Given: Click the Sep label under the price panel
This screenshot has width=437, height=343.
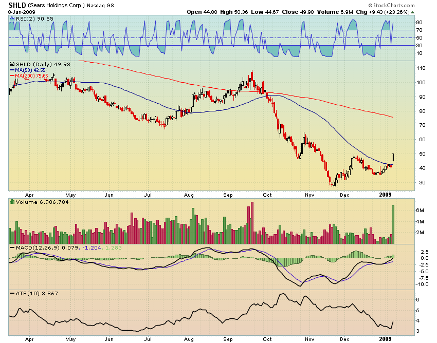Looking at the screenshot, I should tap(228, 195).
